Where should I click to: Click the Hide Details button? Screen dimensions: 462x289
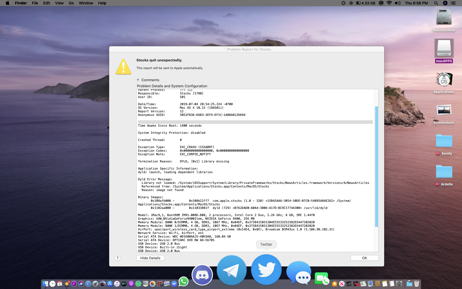150,258
